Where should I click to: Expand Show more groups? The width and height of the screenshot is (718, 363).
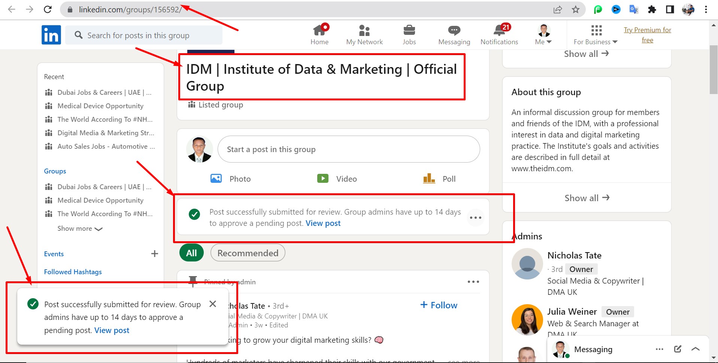point(80,229)
